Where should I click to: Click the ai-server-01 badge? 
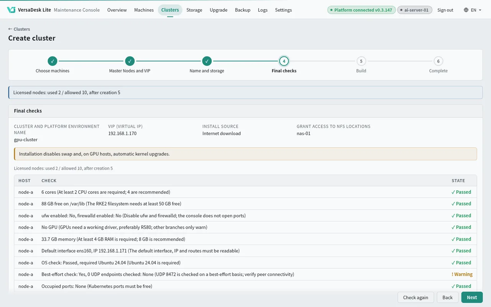415,10
